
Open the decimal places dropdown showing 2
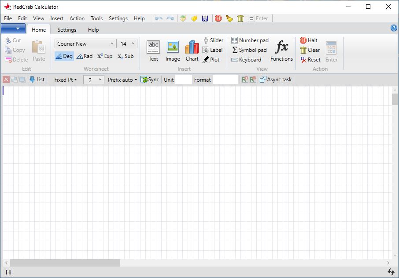point(94,80)
